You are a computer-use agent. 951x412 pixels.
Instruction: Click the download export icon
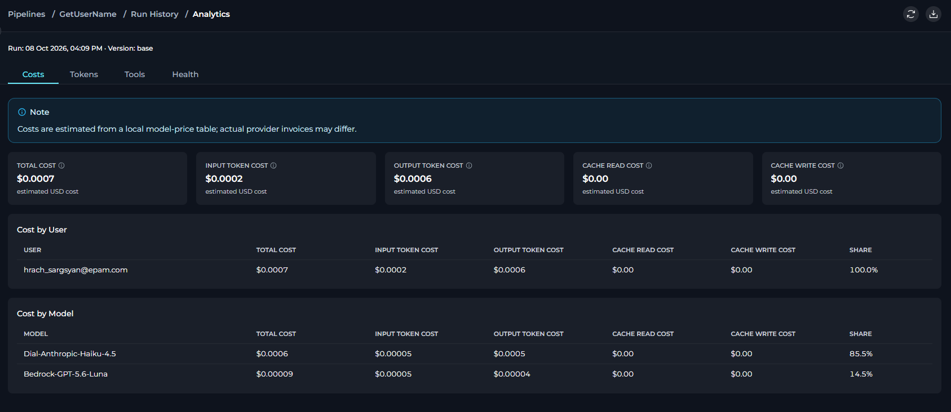pos(934,14)
